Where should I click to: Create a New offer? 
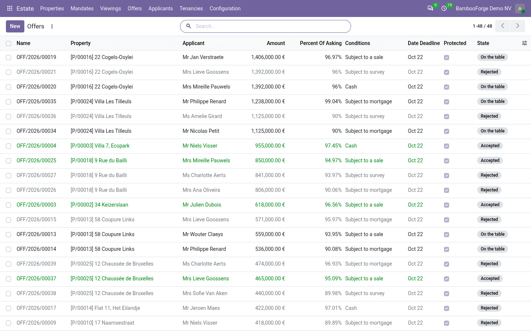click(15, 26)
